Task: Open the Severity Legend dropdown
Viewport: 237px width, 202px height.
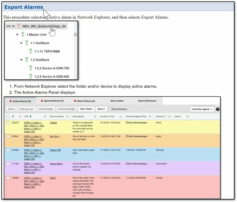Action: pyautogui.click(x=202, y=109)
